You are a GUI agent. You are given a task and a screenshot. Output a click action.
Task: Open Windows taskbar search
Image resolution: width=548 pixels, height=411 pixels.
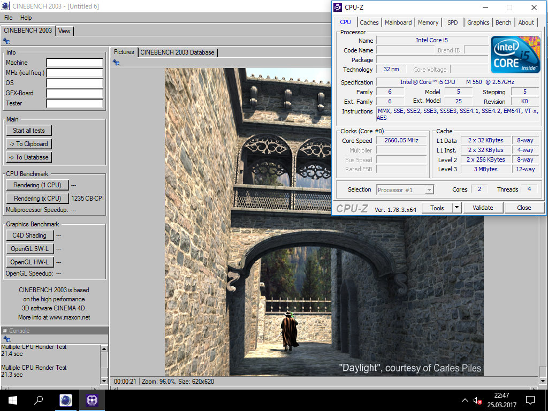39,400
